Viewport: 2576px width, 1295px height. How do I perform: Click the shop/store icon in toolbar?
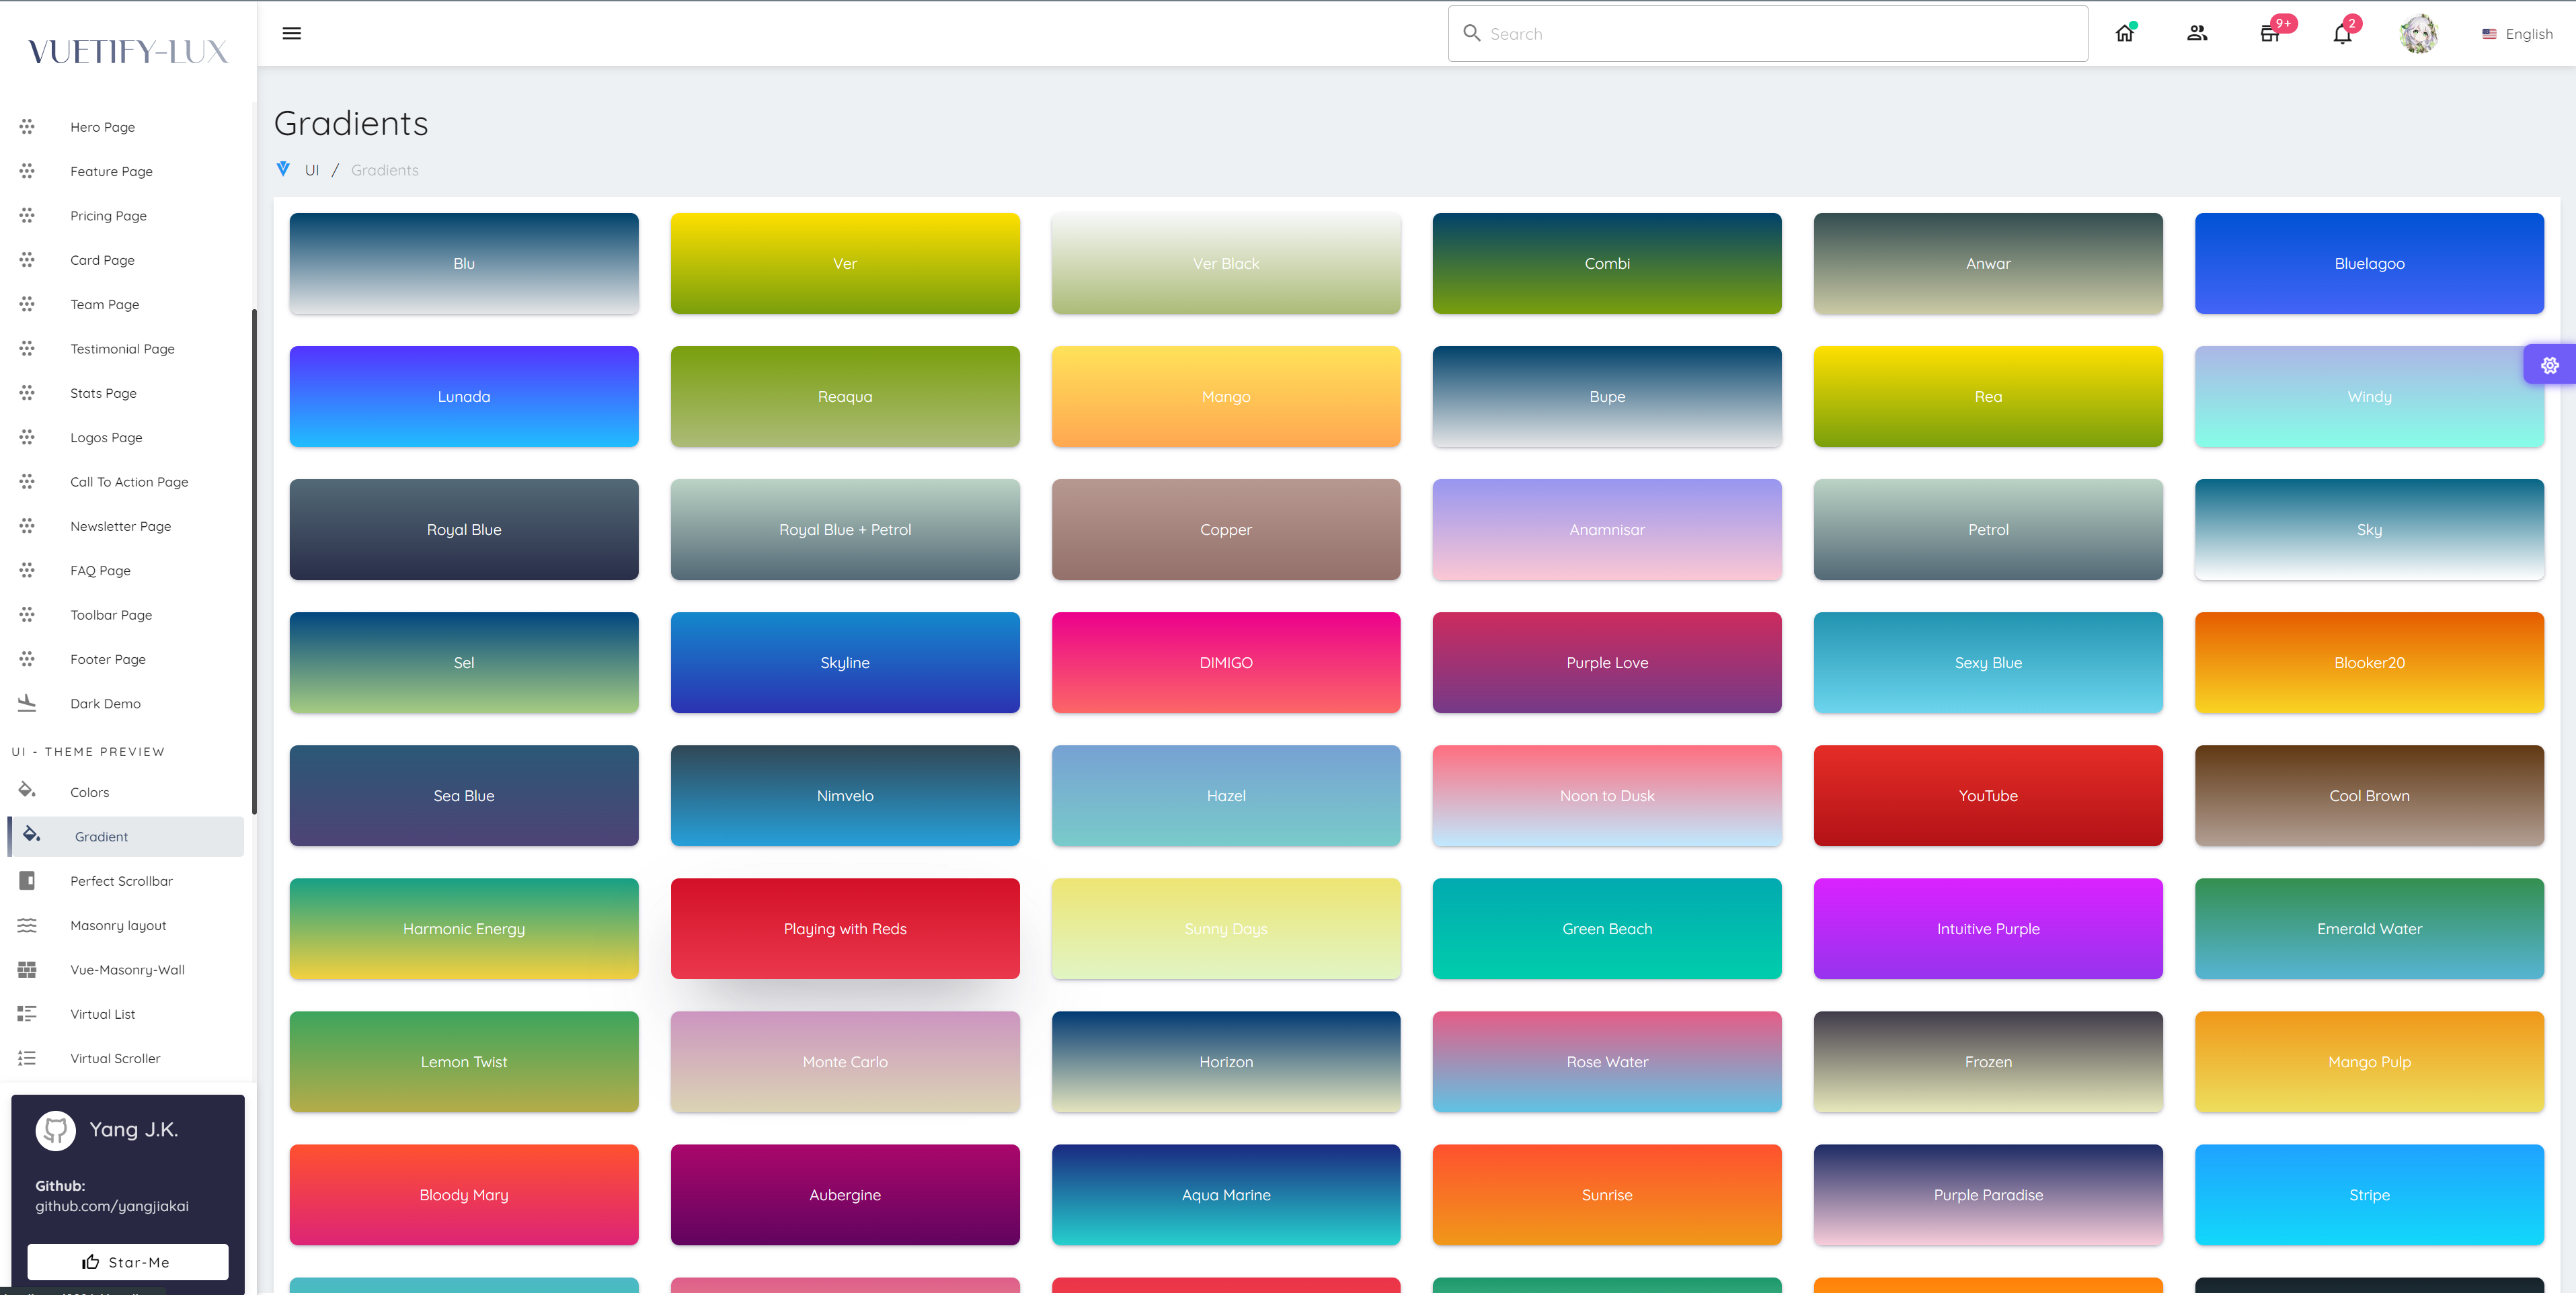pos(2270,33)
